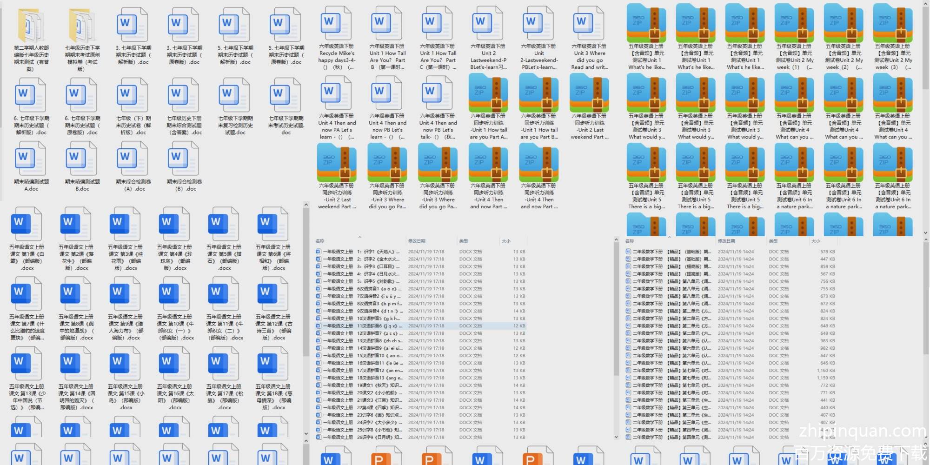The image size is (930, 465).
Task: Select the 期末精编测试题A.doc Word file
Action: point(31,159)
